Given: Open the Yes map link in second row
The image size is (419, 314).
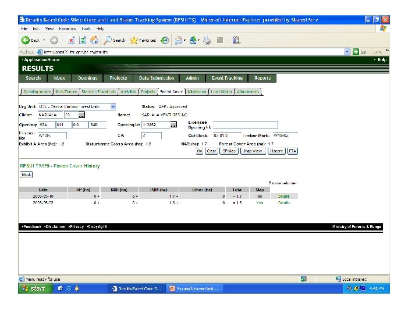Looking at the screenshot, I should tap(260, 203).
